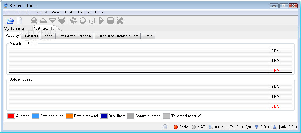Start the torrent with the play icon

pyautogui.click(x=101, y=20)
